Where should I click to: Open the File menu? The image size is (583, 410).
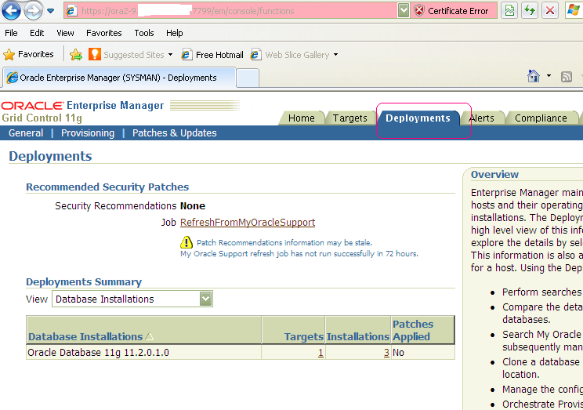pos(11,33)
